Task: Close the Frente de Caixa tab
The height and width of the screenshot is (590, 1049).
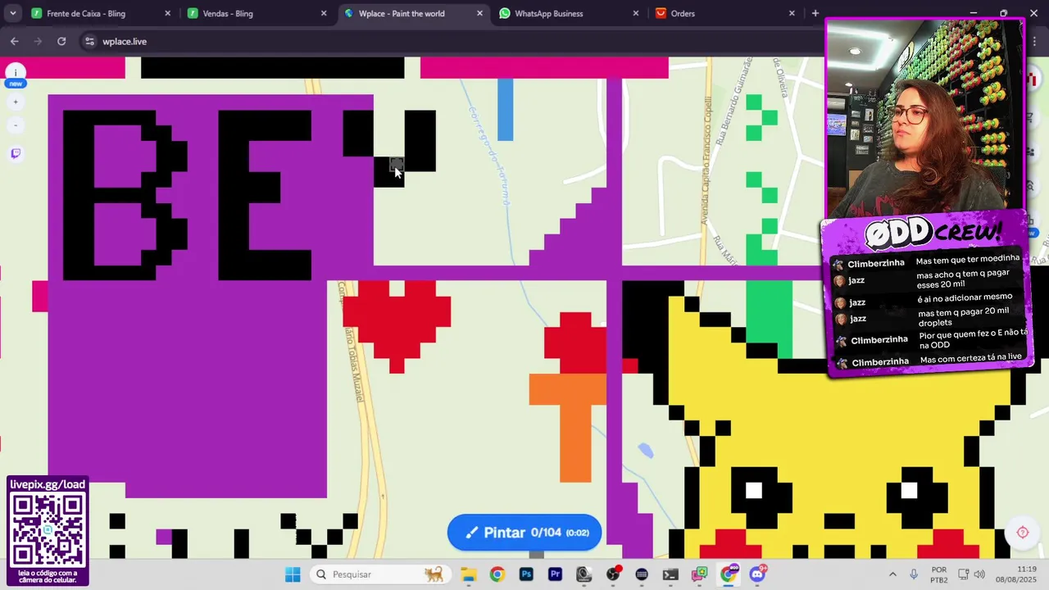Action: pyautogui.click(x=167, y=13)
